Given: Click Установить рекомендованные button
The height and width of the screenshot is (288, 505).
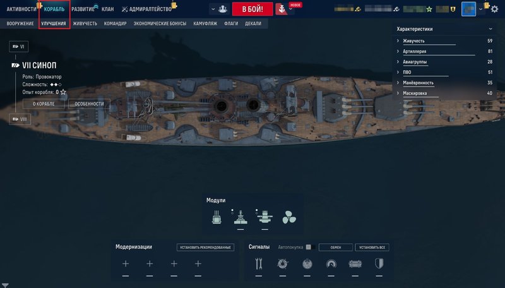Looking at the screenshot, I should [x=205, y=248].
